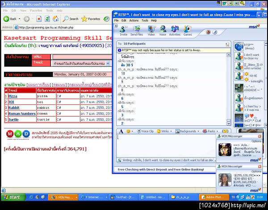Open the problem selection dropdown

point(108,64)
